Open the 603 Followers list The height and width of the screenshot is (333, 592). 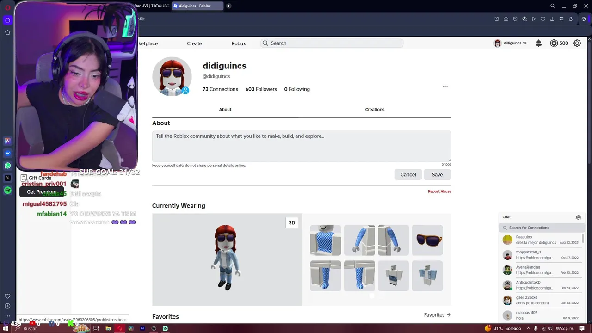(x=261, y=89)
